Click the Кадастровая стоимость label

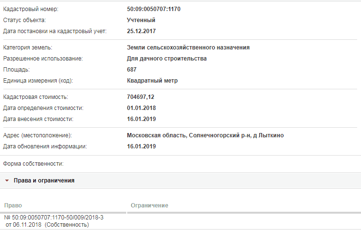(x=36, y=97)
